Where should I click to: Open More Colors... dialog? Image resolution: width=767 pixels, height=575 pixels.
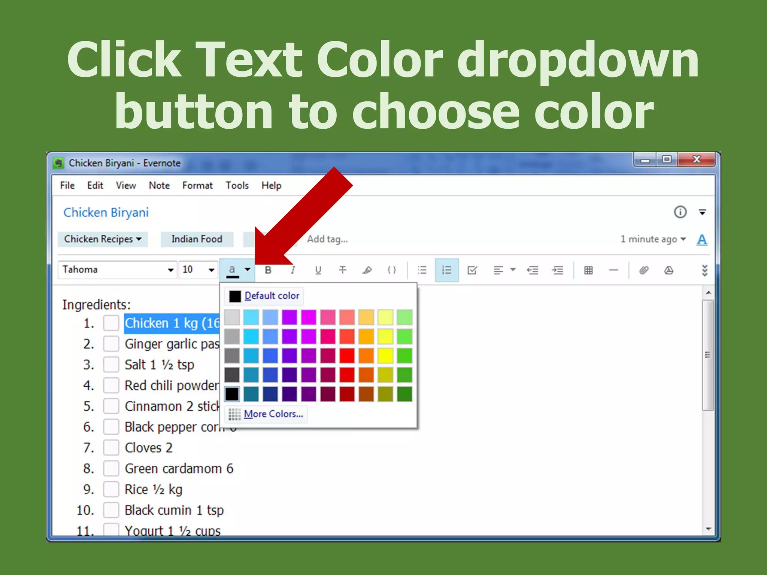266,414
